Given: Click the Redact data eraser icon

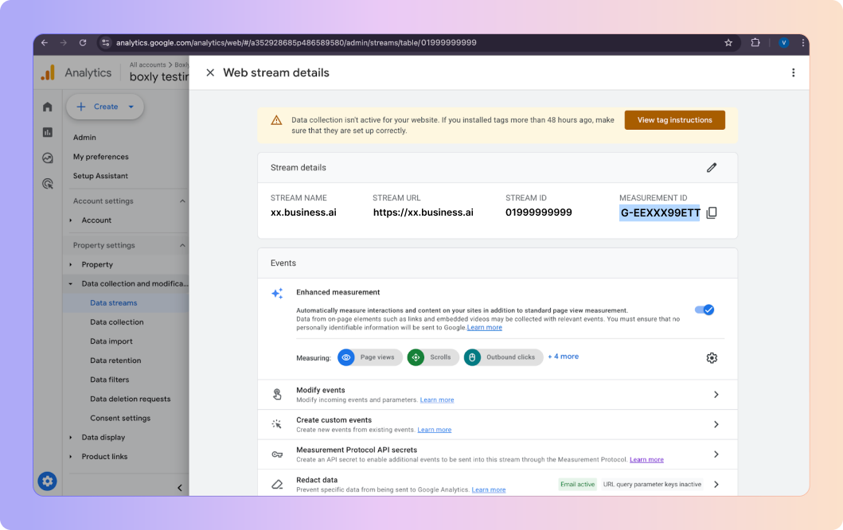Looking at the screenshot, I should (277, 485).
